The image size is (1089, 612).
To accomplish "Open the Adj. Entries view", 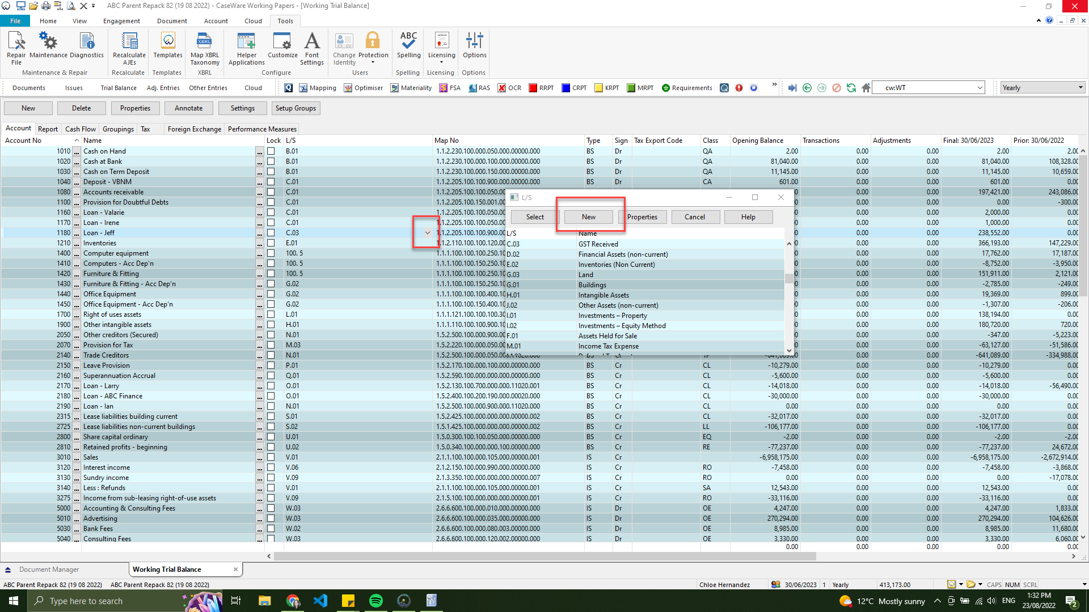I will pyautogui.click(x=163, y=88).
